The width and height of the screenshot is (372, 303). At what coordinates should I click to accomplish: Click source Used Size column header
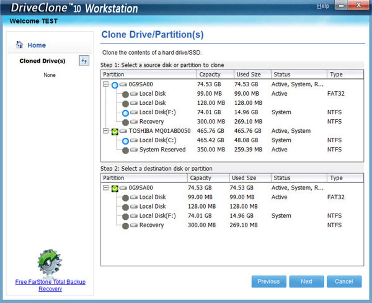point(252,74)
